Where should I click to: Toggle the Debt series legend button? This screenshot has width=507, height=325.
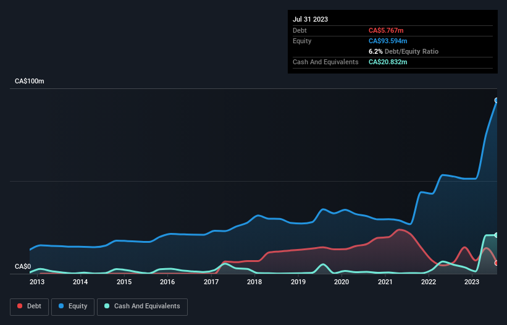[29, 306]
